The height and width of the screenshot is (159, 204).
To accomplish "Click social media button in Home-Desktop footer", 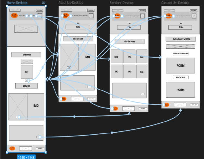I will pyautogui.click(x=40, y=148).
